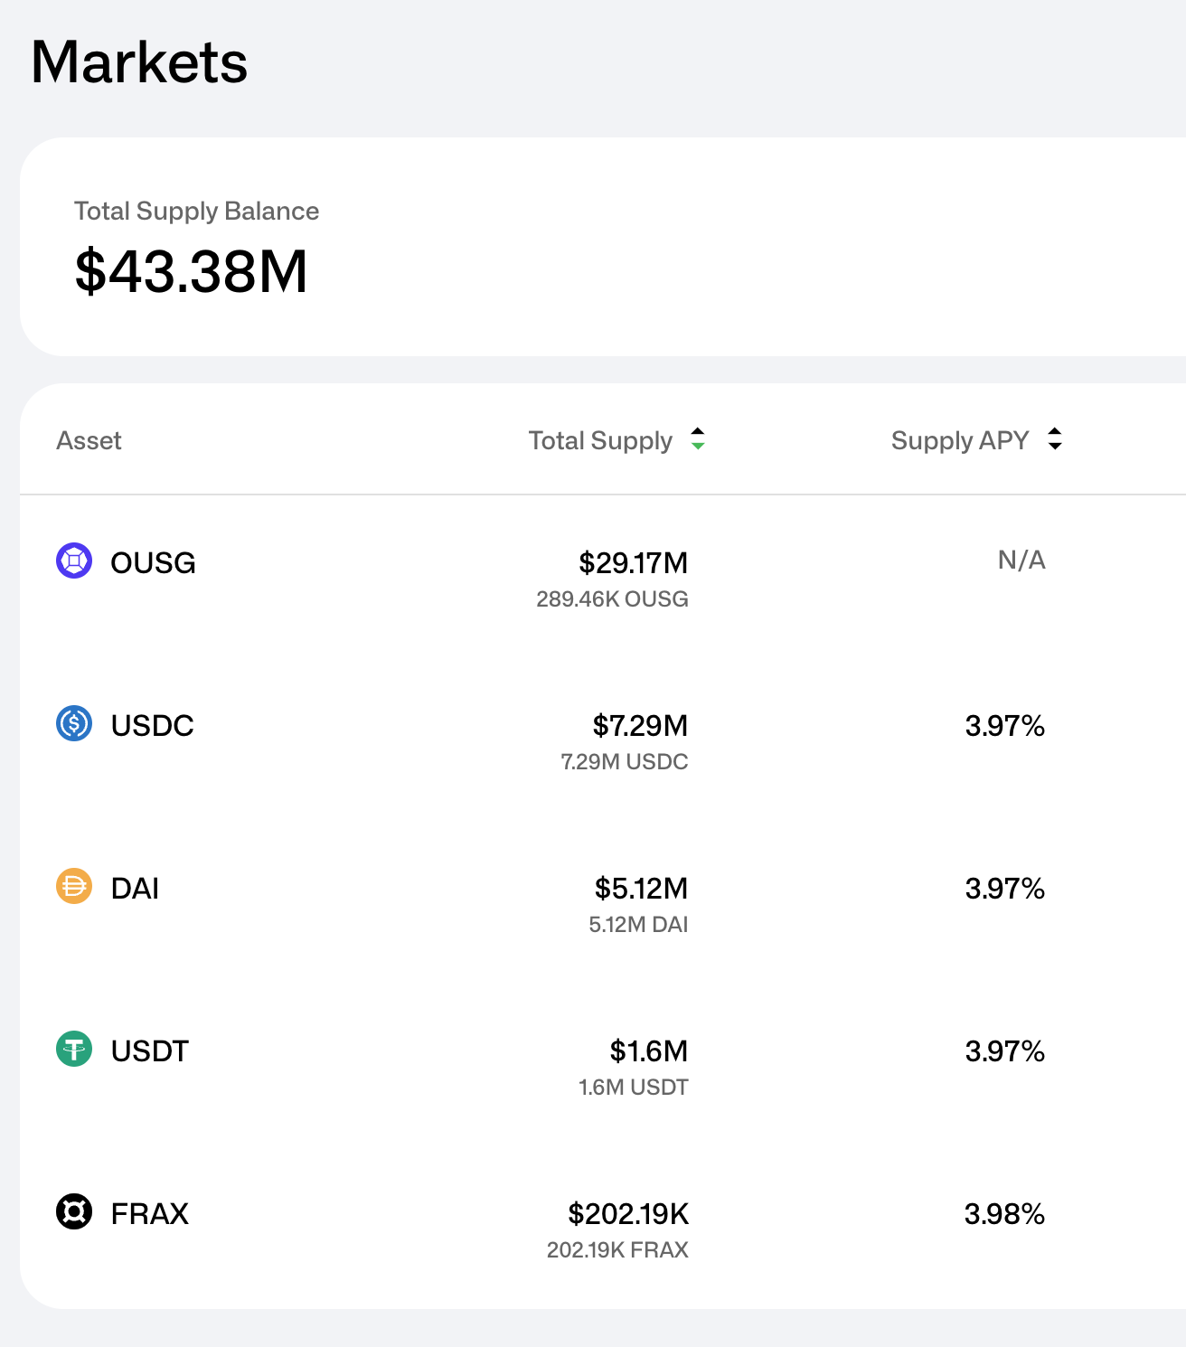Click the N/A APY for OUSG
The height and width of the screenshot is (1347, 1186).
[1021, 560]
